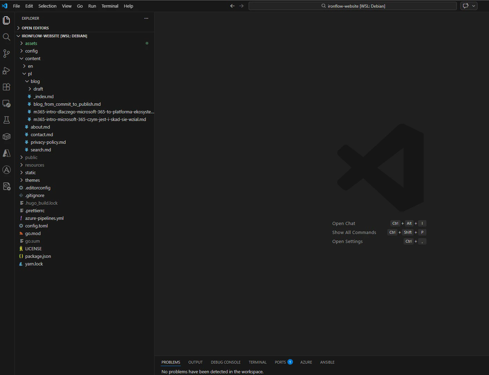The image size is (489, 375).
Task: Click the ironflow-website search box in title bar
Action: [353, 6]
